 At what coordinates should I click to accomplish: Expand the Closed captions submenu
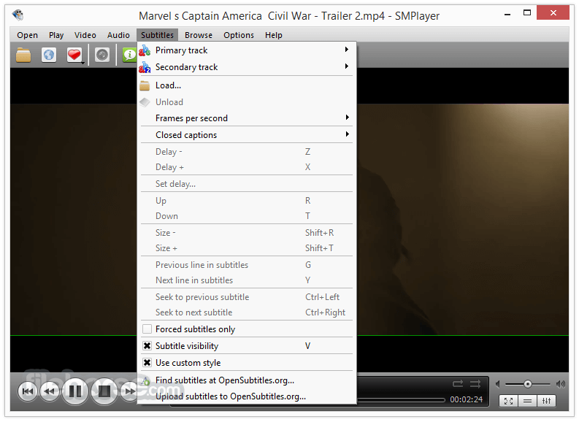[x=347, y=134]
